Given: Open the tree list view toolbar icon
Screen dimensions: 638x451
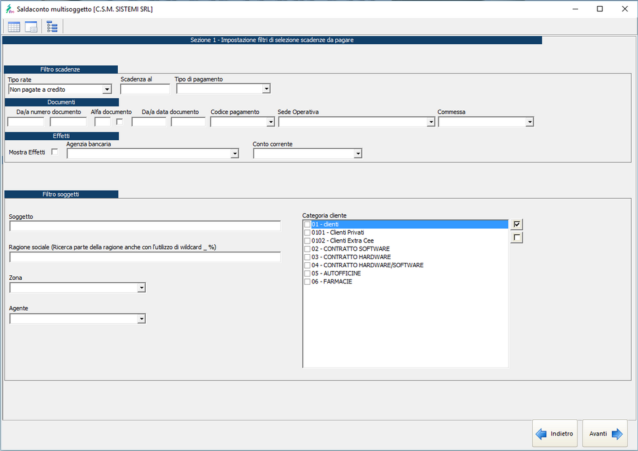Looking at the screenshot, I should 52,27.
